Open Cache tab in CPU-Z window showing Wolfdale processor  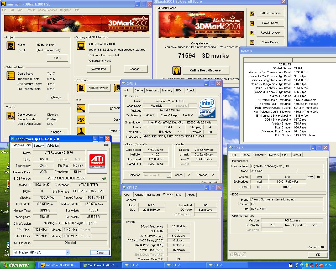pos(139,90)
